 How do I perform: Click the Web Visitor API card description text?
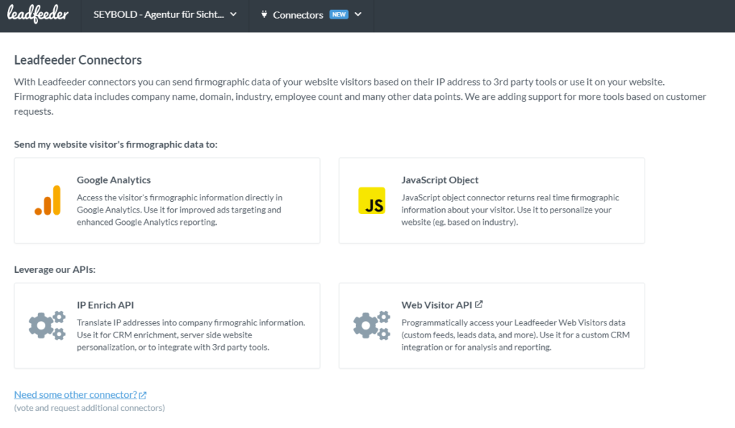coord(515,335)
